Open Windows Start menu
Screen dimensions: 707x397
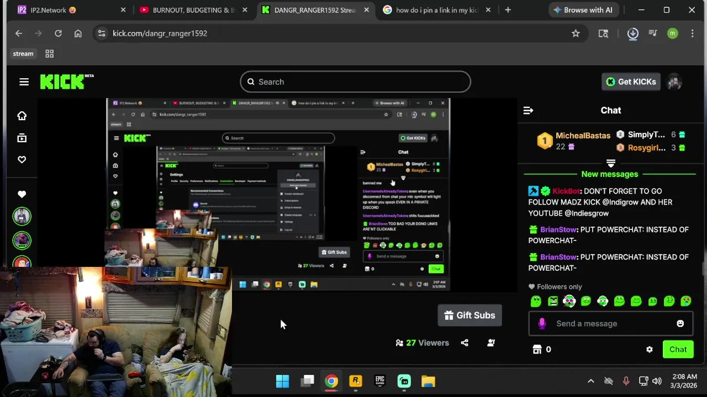(282, 381)
